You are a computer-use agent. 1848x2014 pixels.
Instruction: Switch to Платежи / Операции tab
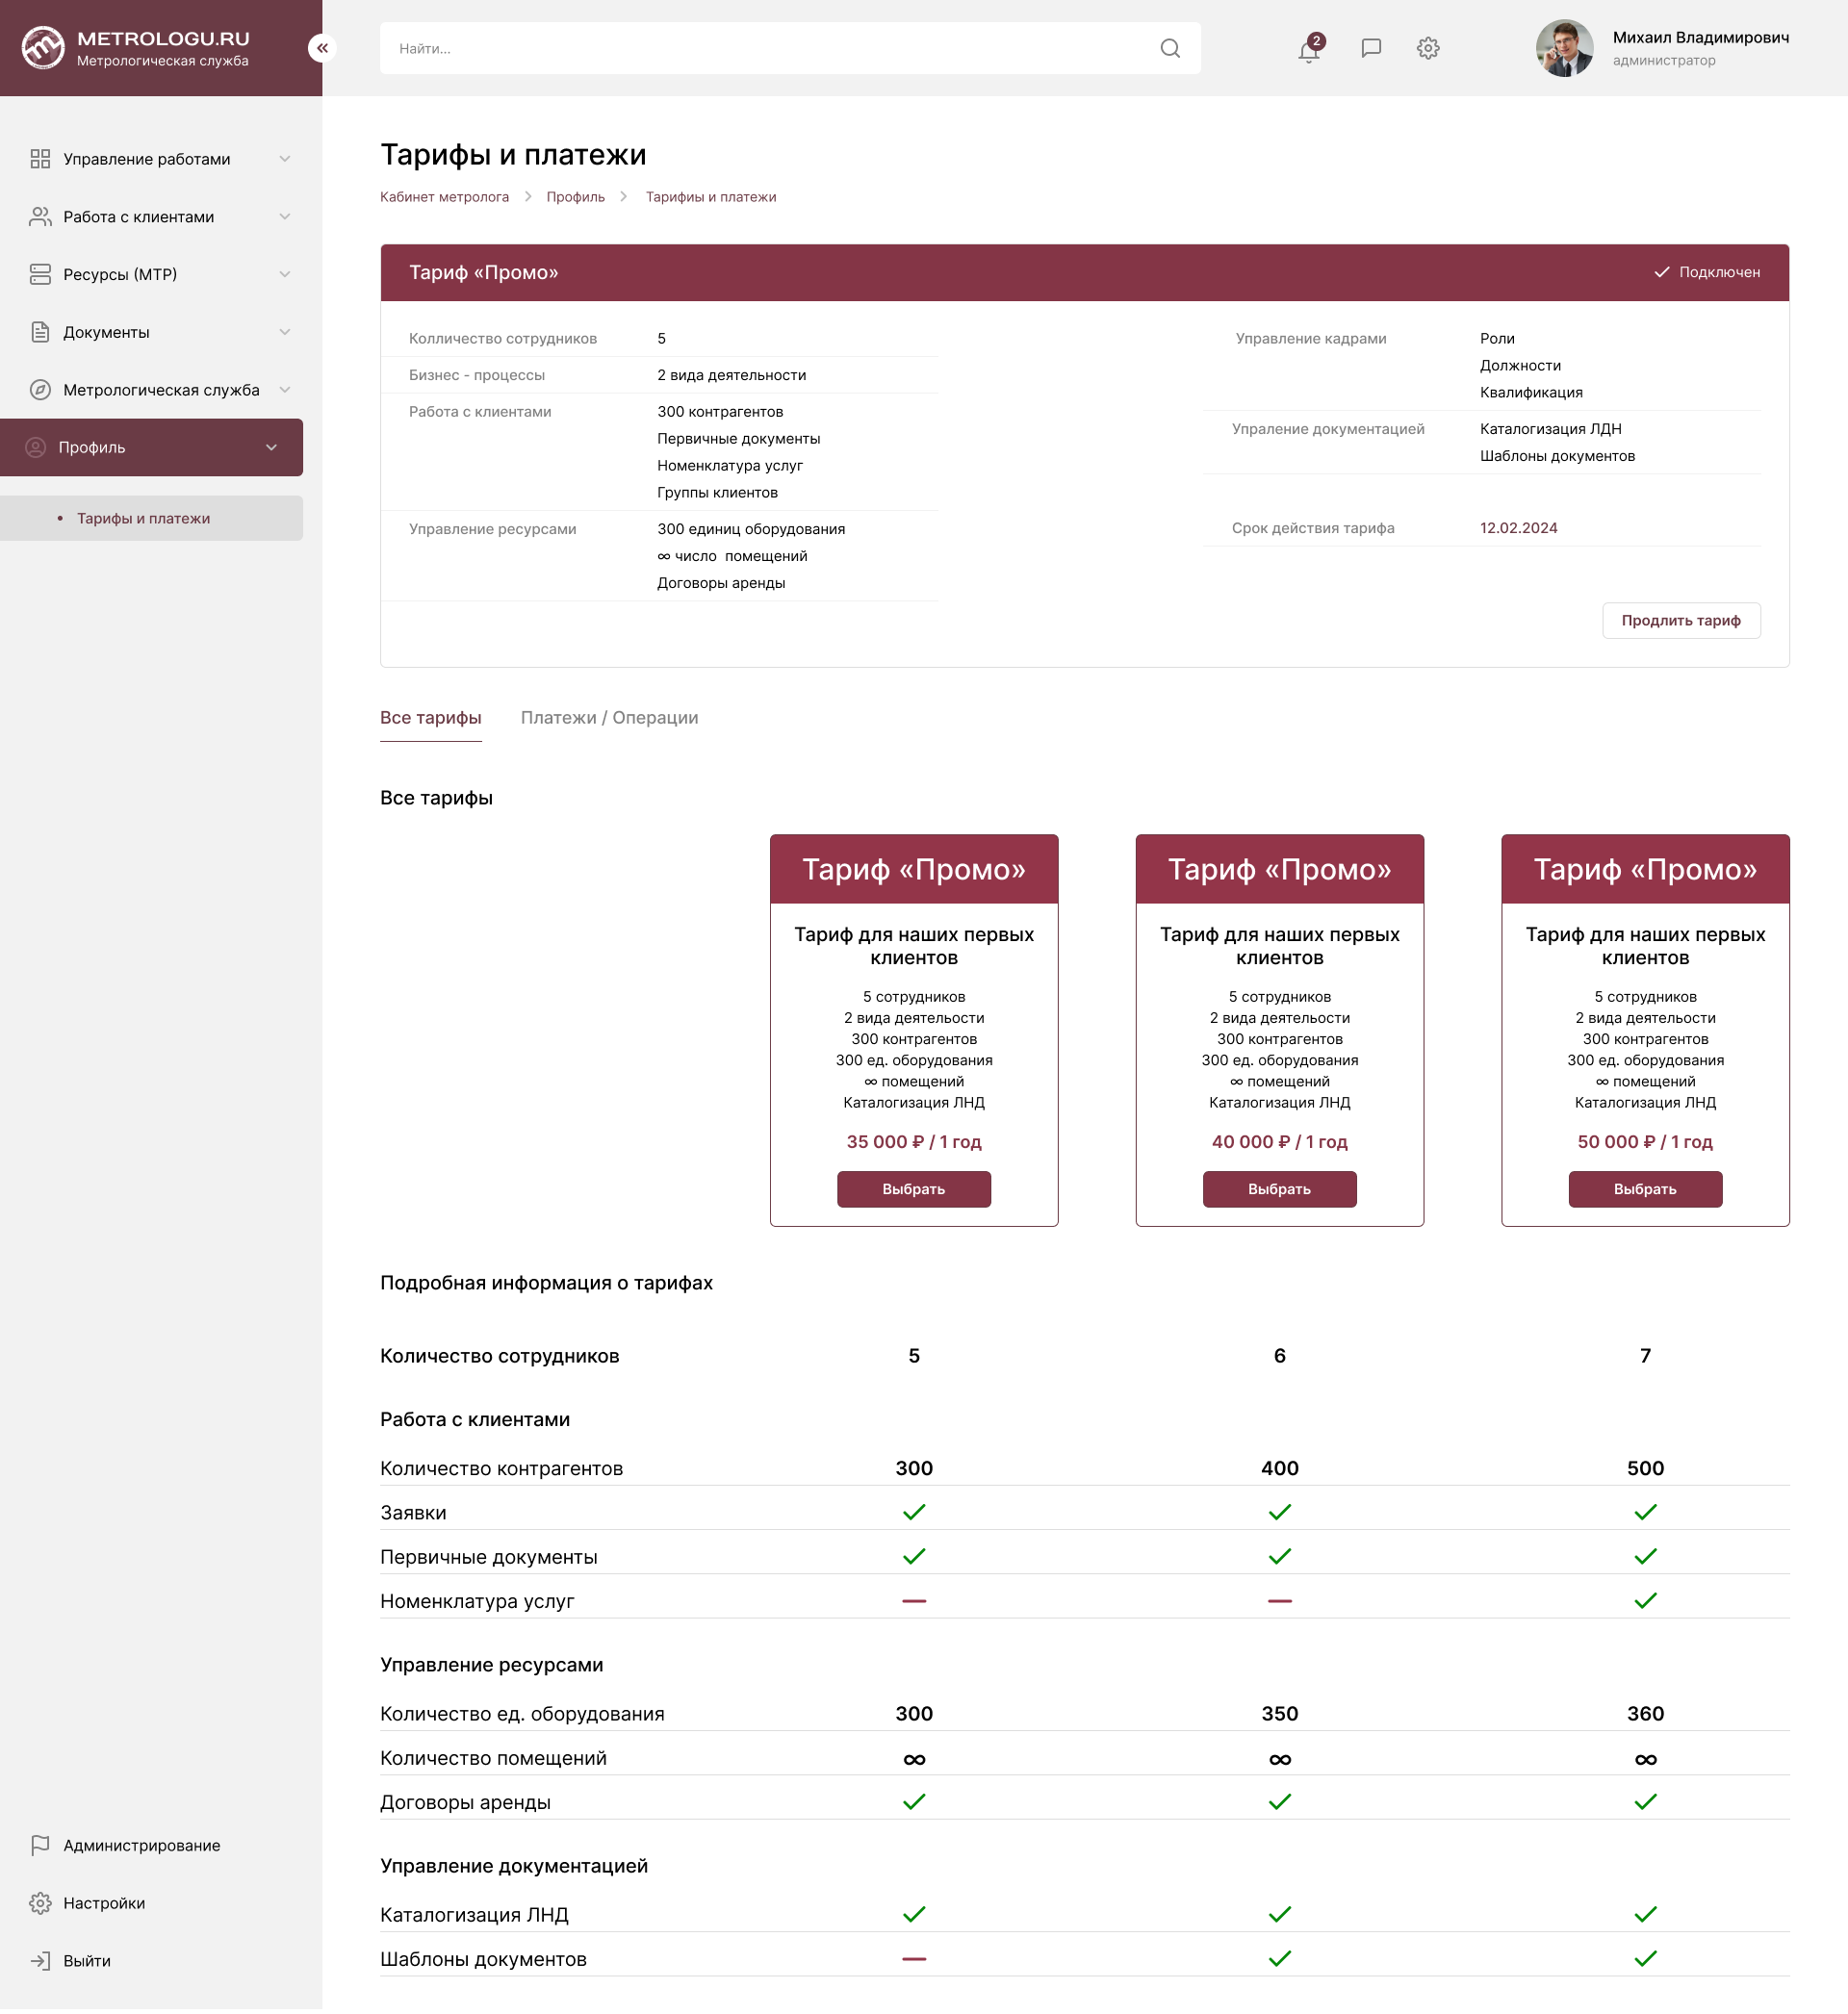coord(609,718)
